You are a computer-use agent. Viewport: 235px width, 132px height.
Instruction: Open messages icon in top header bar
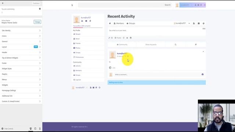(198, 5)
